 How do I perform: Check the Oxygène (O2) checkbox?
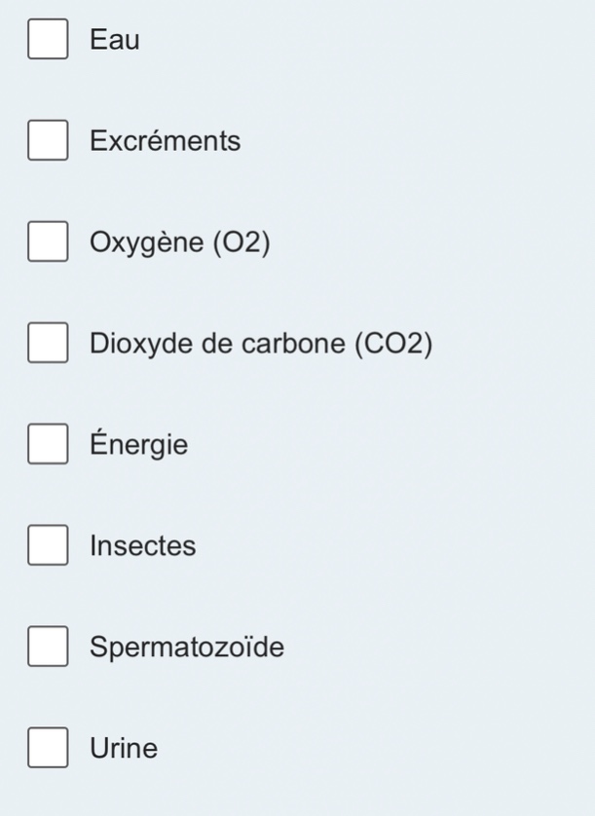tap(47, 241)
